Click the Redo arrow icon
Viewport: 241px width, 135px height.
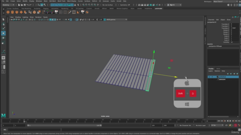[x=31, y=5]
